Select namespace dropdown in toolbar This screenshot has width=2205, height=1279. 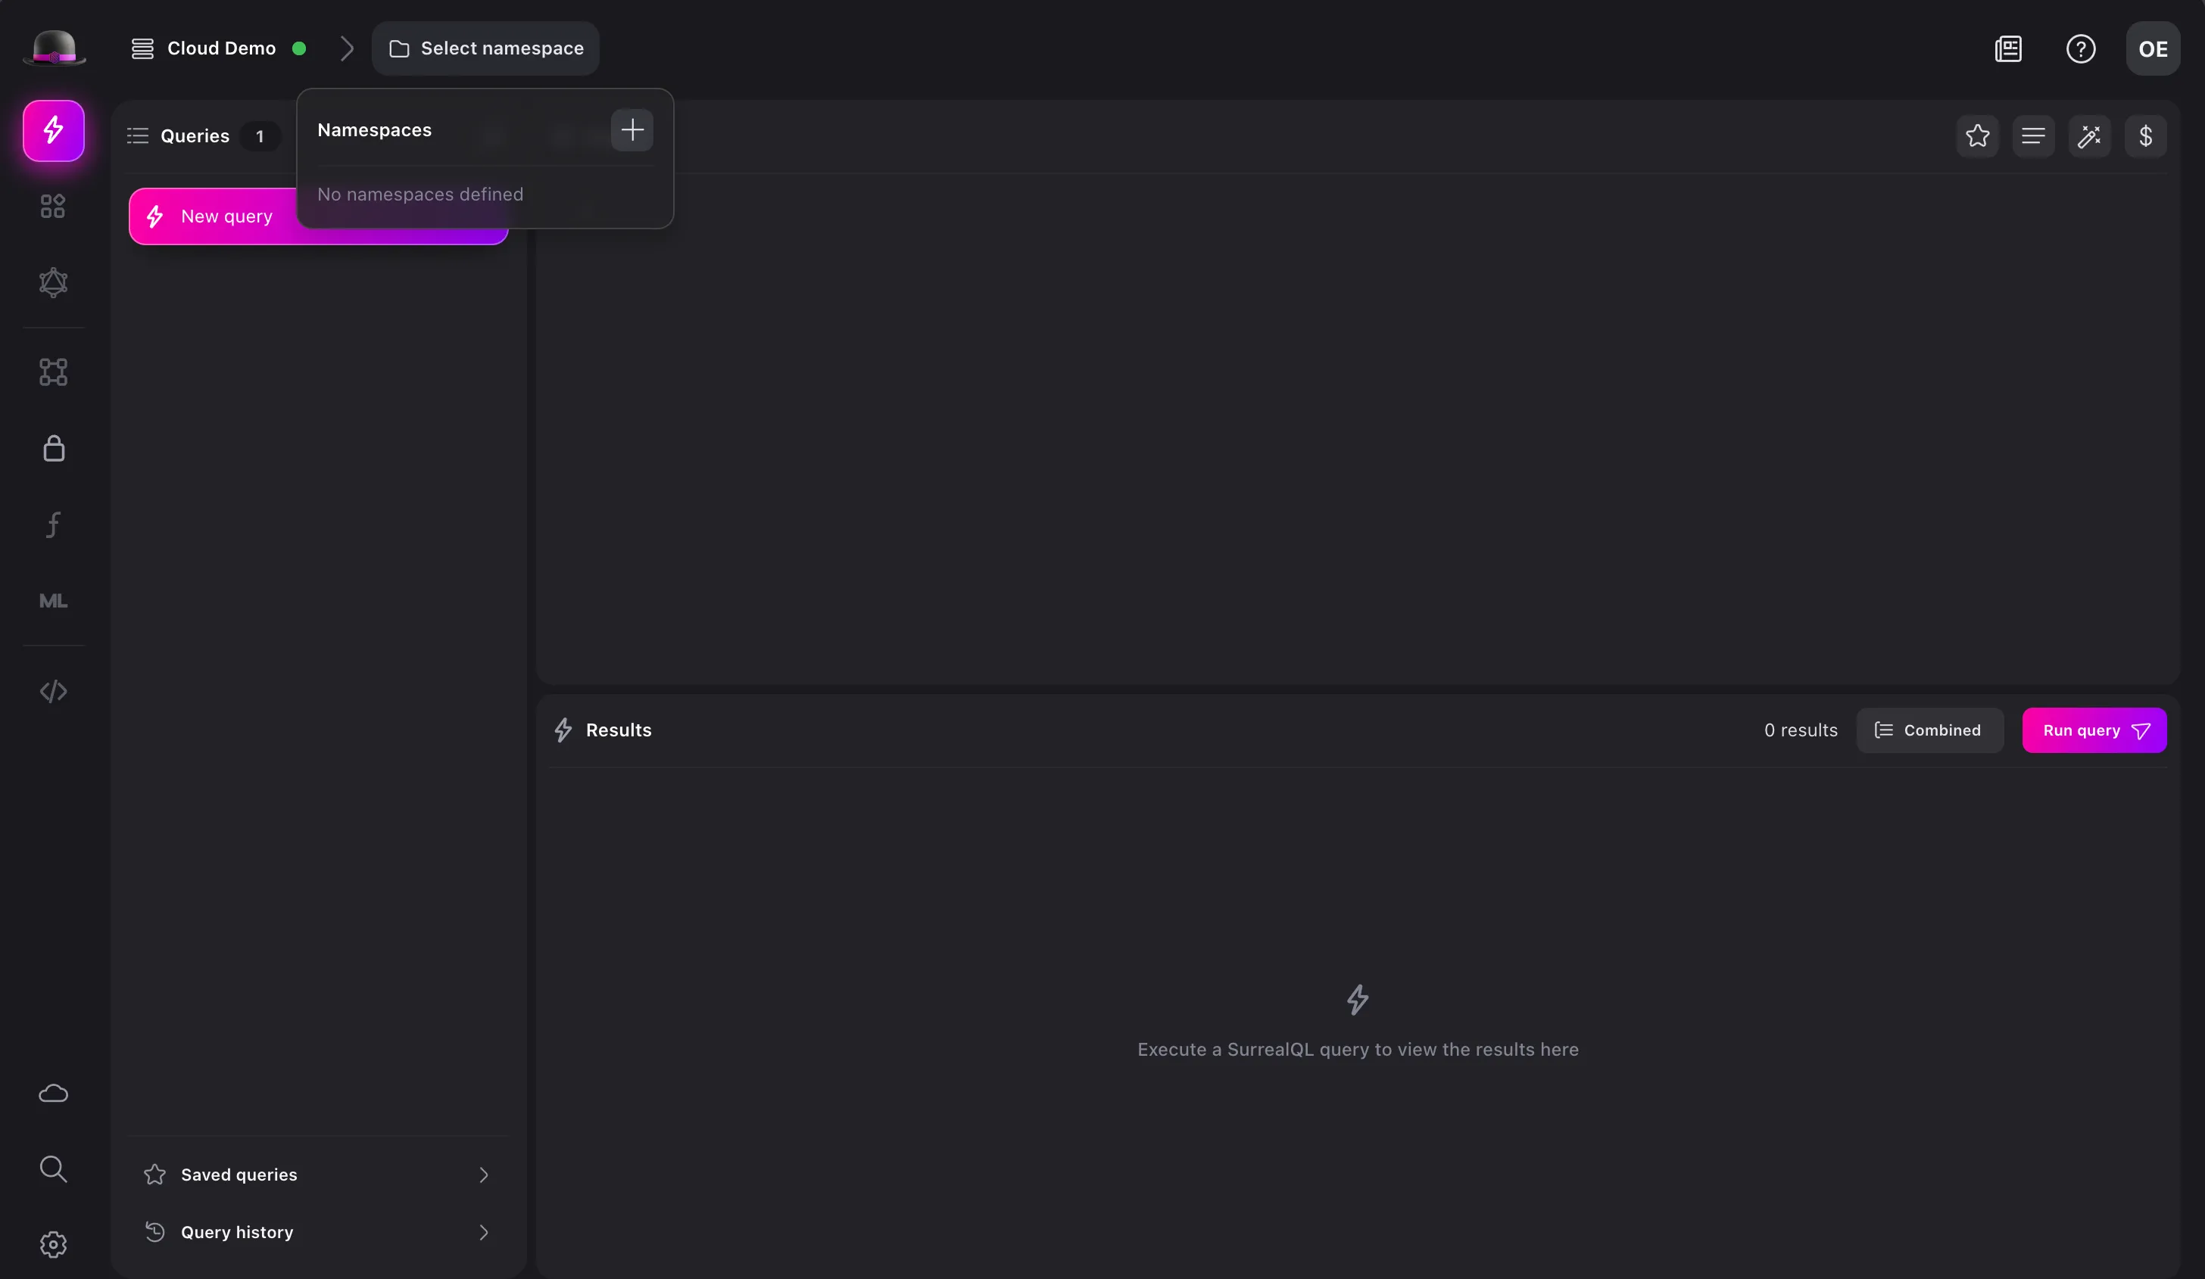click(486, 47)
